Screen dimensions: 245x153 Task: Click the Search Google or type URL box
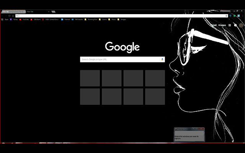[122, 59]
